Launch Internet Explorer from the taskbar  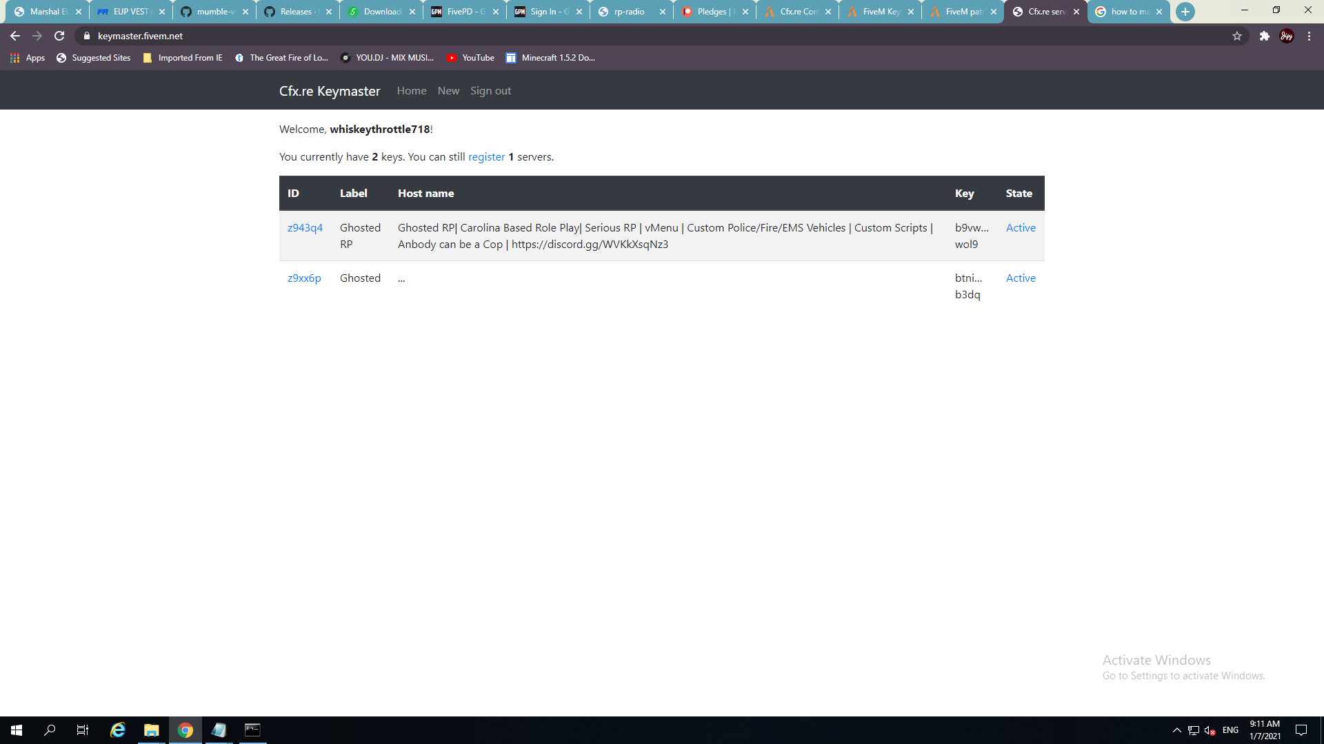(x=118, y=730)
